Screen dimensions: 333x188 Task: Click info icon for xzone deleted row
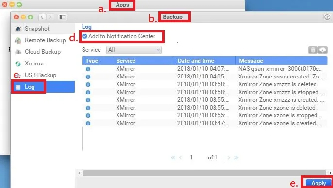88,108
